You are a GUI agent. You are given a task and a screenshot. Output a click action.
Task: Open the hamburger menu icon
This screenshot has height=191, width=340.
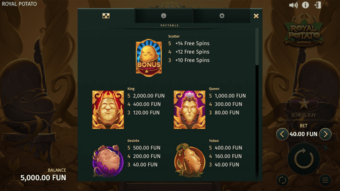pyautogui.click(x=325, y=180)
